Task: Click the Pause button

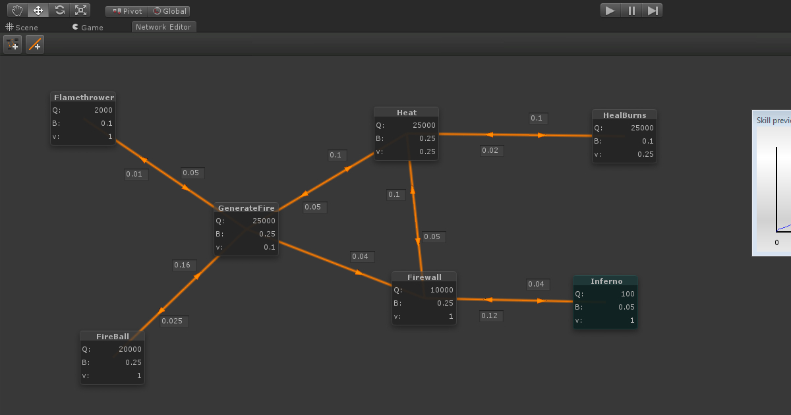Action: 631,10
